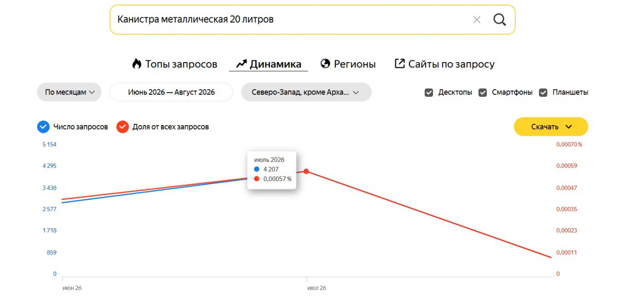This screenshot has width=617, height=300.
Task: Click the июль 2026 data point on the chart
Action: click(306, 171)
